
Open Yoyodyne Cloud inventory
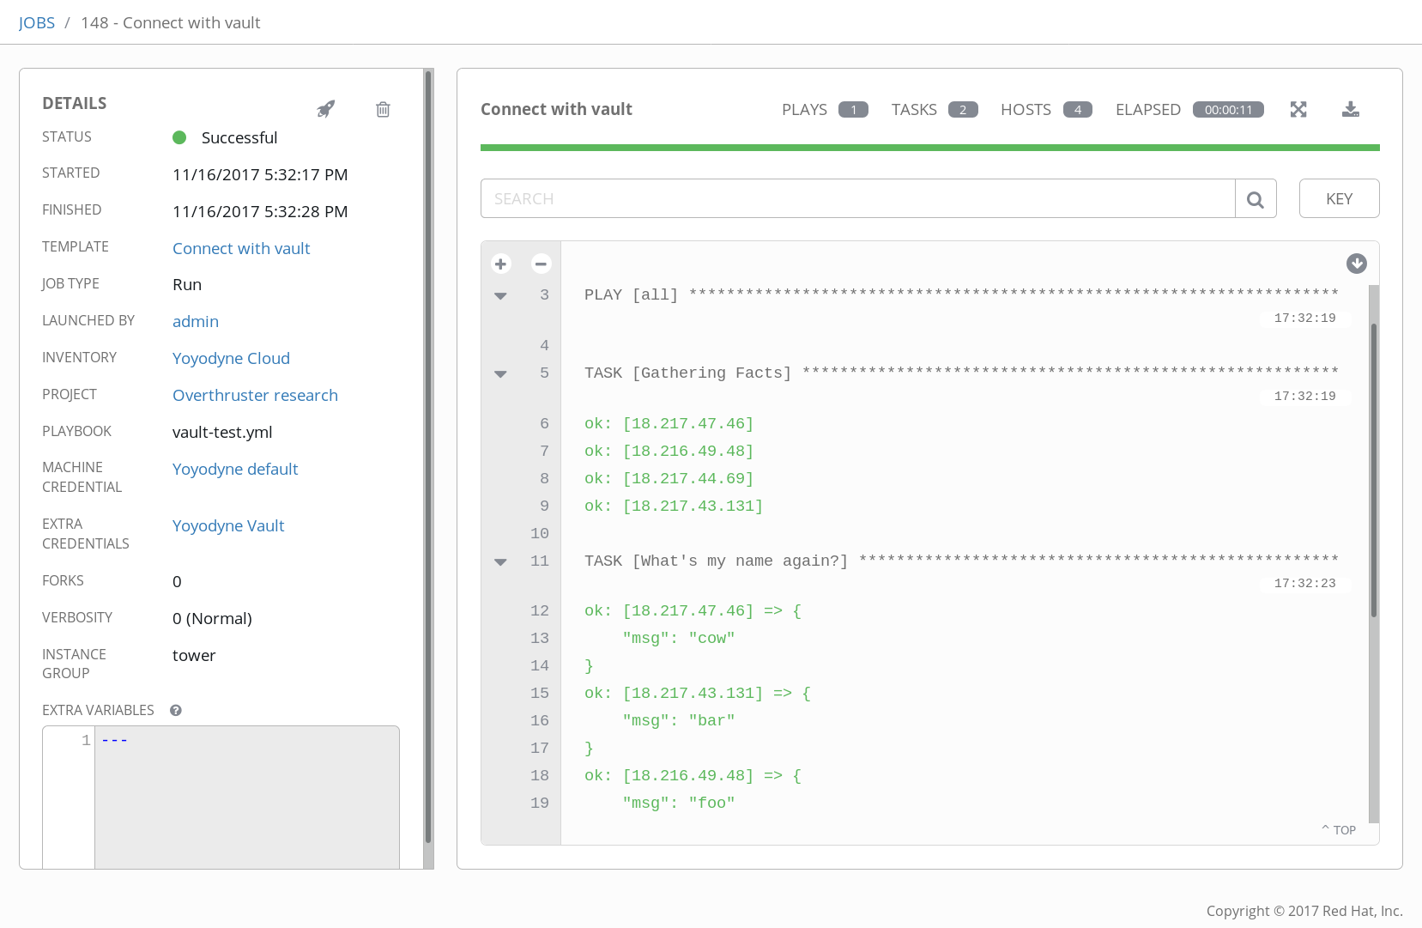(231, 359)
